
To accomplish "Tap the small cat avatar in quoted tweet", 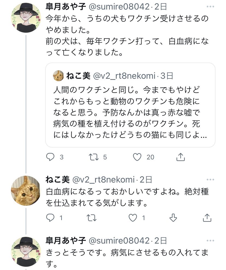I will coord(58,75).
